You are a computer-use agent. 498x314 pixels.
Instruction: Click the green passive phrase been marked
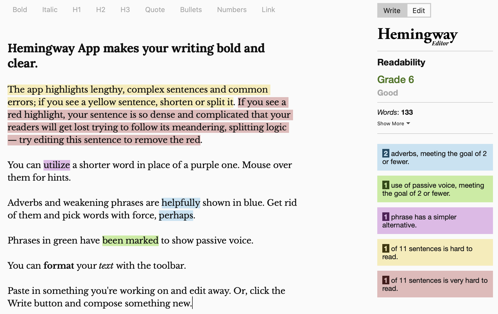[x=130, y=241]
